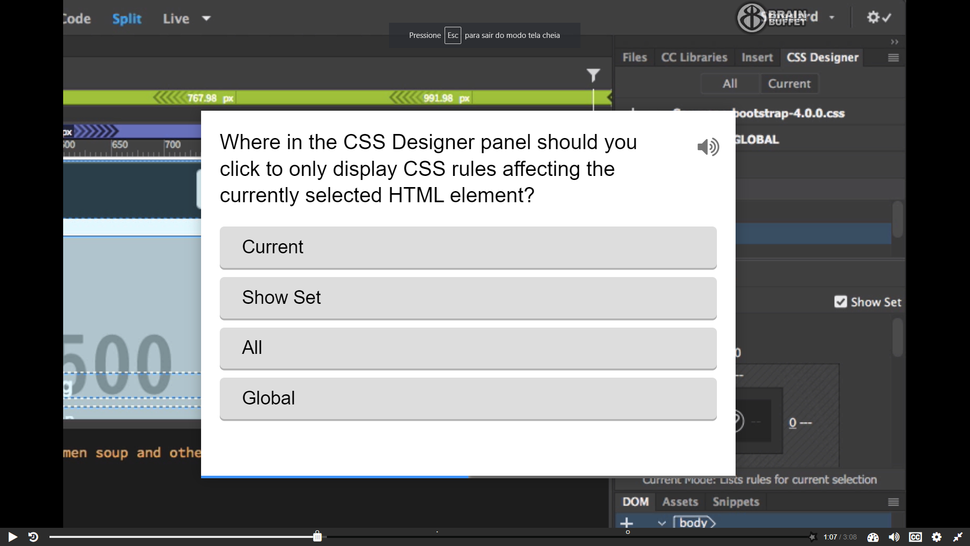Image resolution: width=970 pixels, height=546 pixels.
Task: Toggle closed captions CC button
Action: tap(915, 537)
